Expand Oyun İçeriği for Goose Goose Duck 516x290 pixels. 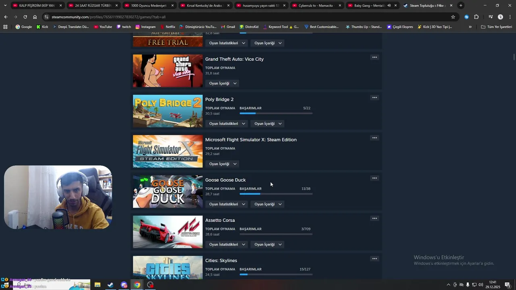pos(268,204)
